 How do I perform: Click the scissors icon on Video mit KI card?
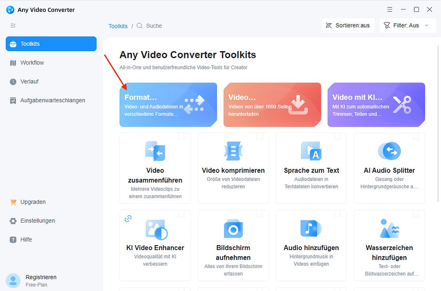(x=402, y=104)
